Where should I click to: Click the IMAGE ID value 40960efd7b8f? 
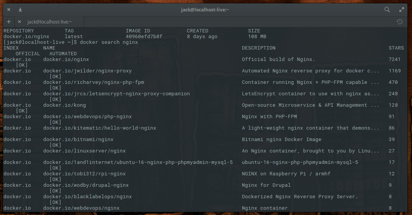click(x=144, y=37)
